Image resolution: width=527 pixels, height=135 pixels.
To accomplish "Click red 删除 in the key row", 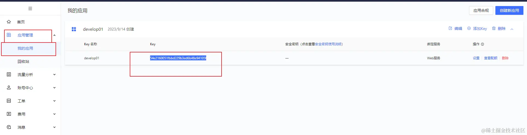I will [x=505, y=58].
